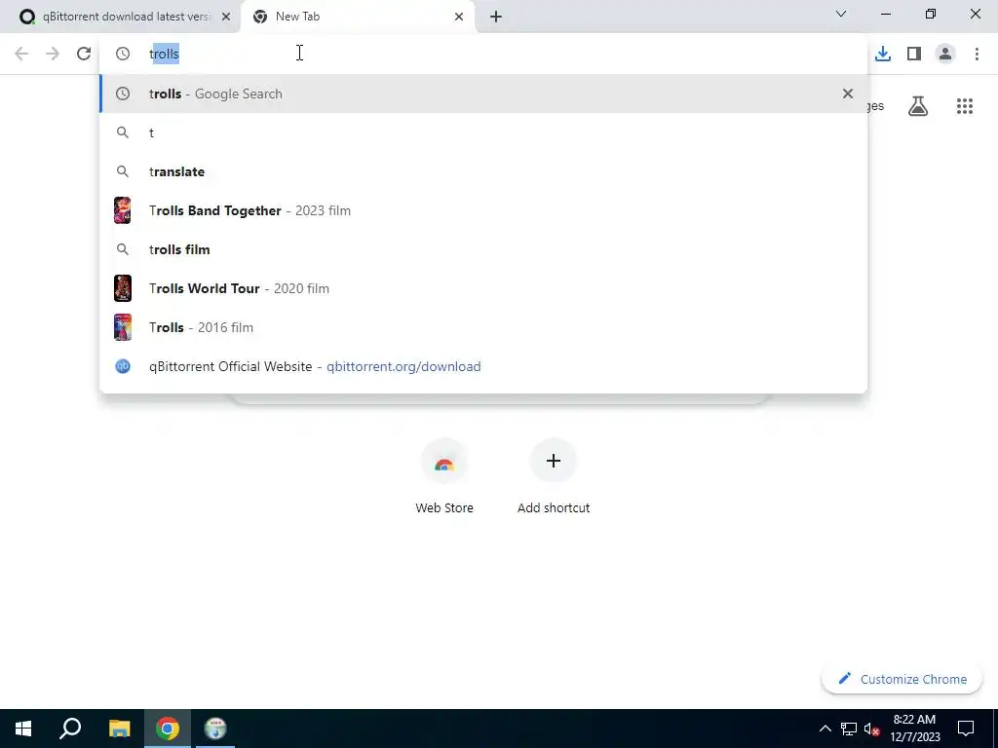Image resolution: width=998 pixels, height=748 pixels.
Task: Select Trolls World Tour 2020 film
Action: pos(483,288)
